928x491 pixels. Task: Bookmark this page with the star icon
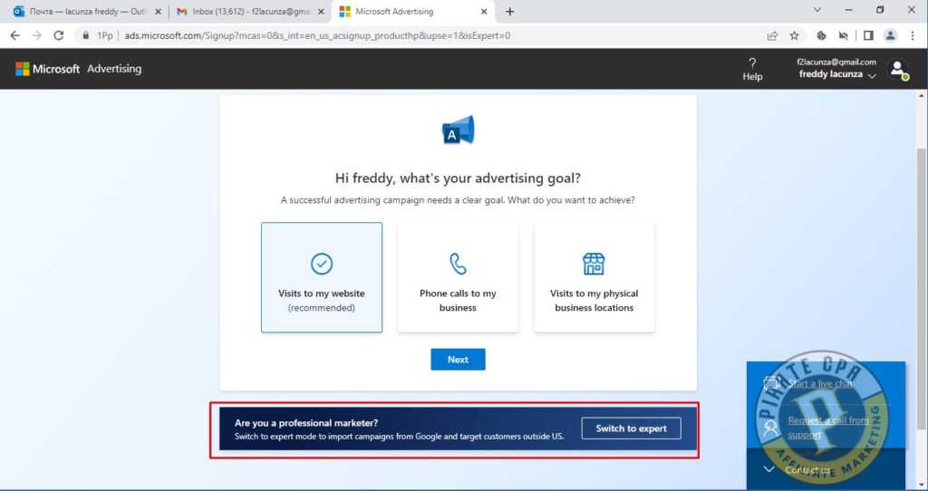point(794,35)
